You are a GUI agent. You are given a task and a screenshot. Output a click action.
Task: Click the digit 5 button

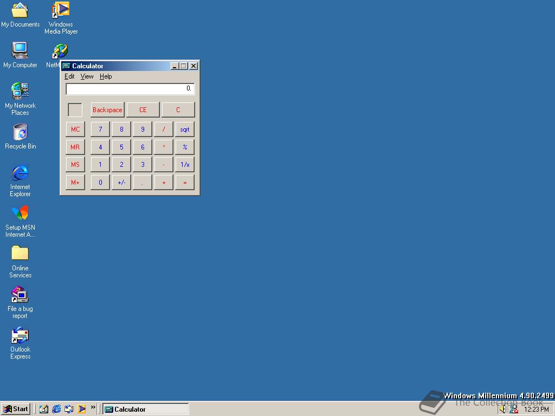[x=121, y=147]
